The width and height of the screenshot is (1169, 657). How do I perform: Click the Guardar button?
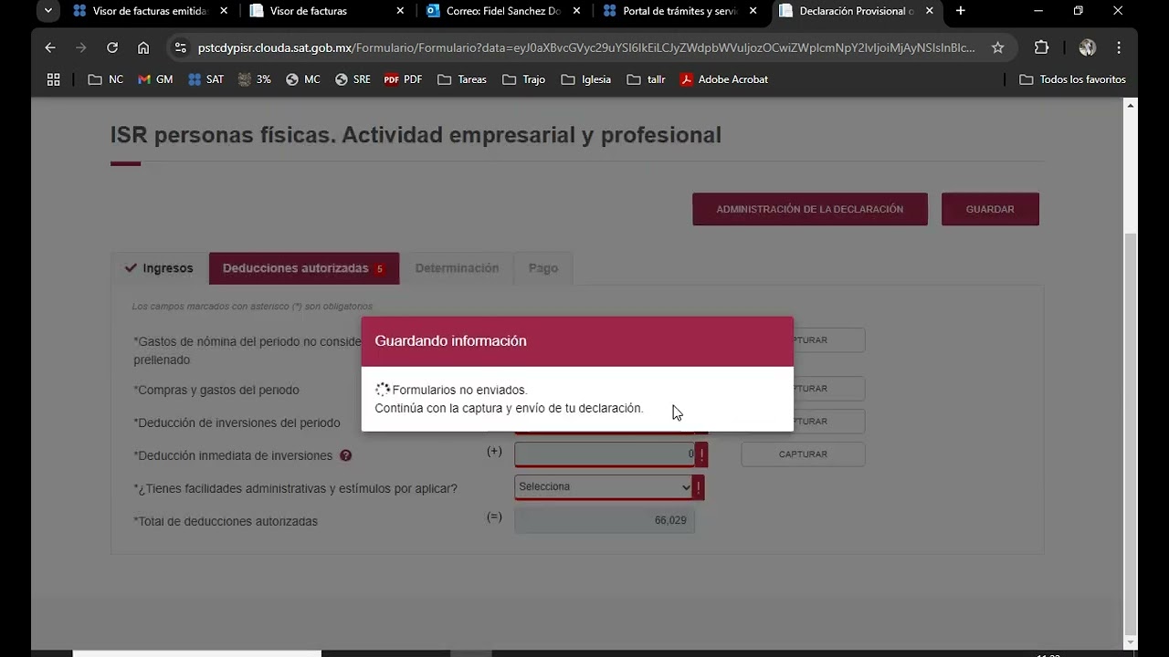tap(990, 209)
